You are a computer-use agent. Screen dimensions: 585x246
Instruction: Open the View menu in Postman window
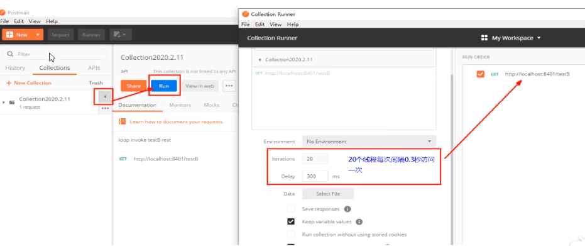coord(35,21)
